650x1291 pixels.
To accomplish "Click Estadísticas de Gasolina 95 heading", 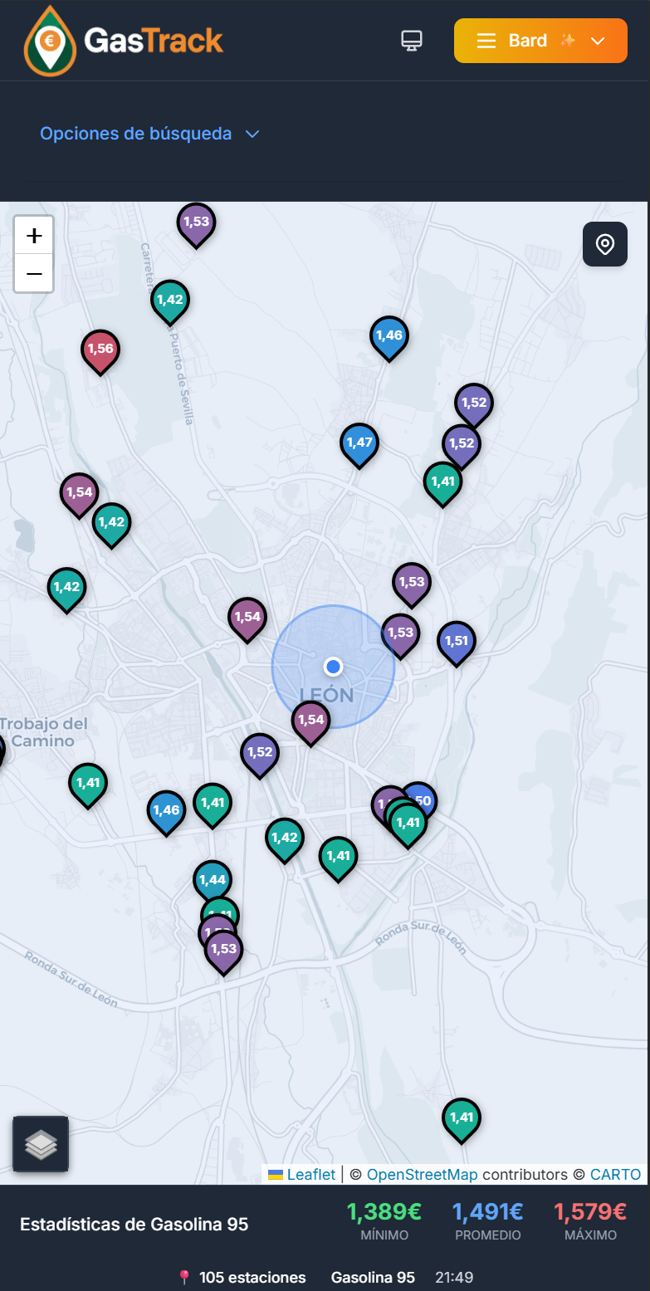I will pos(134,1224).
